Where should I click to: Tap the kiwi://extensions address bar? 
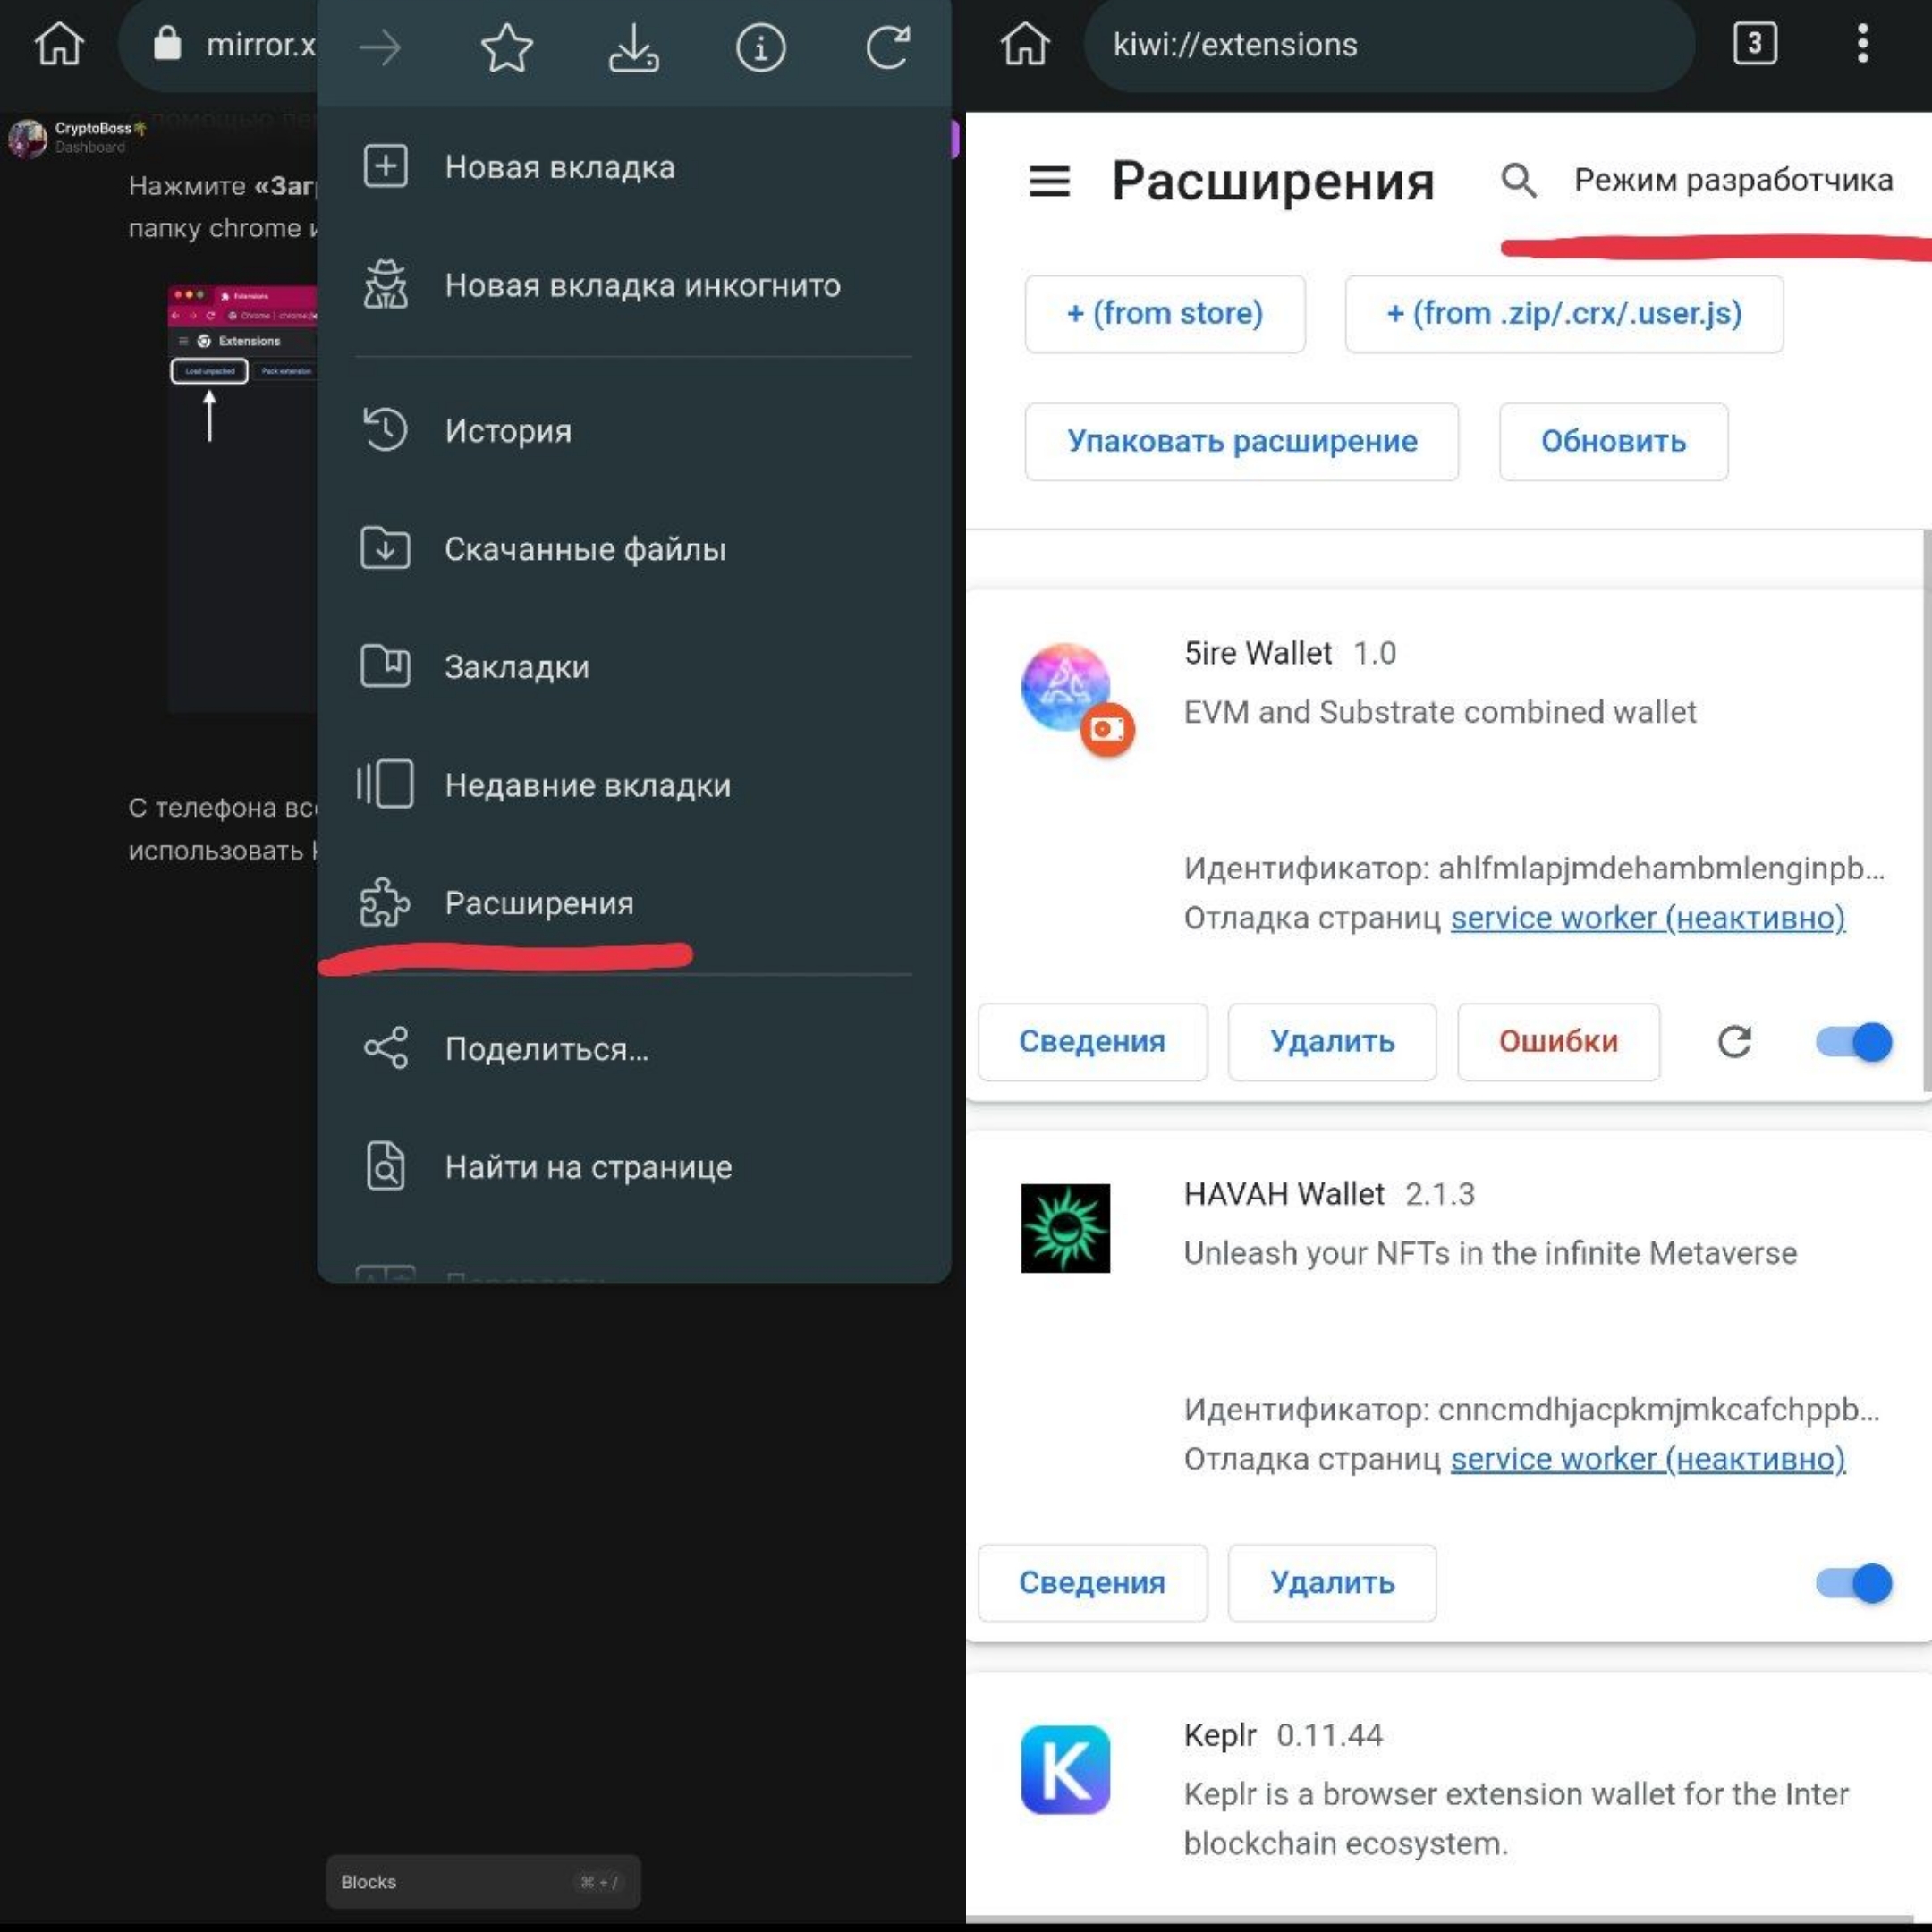click(1389, 45)
